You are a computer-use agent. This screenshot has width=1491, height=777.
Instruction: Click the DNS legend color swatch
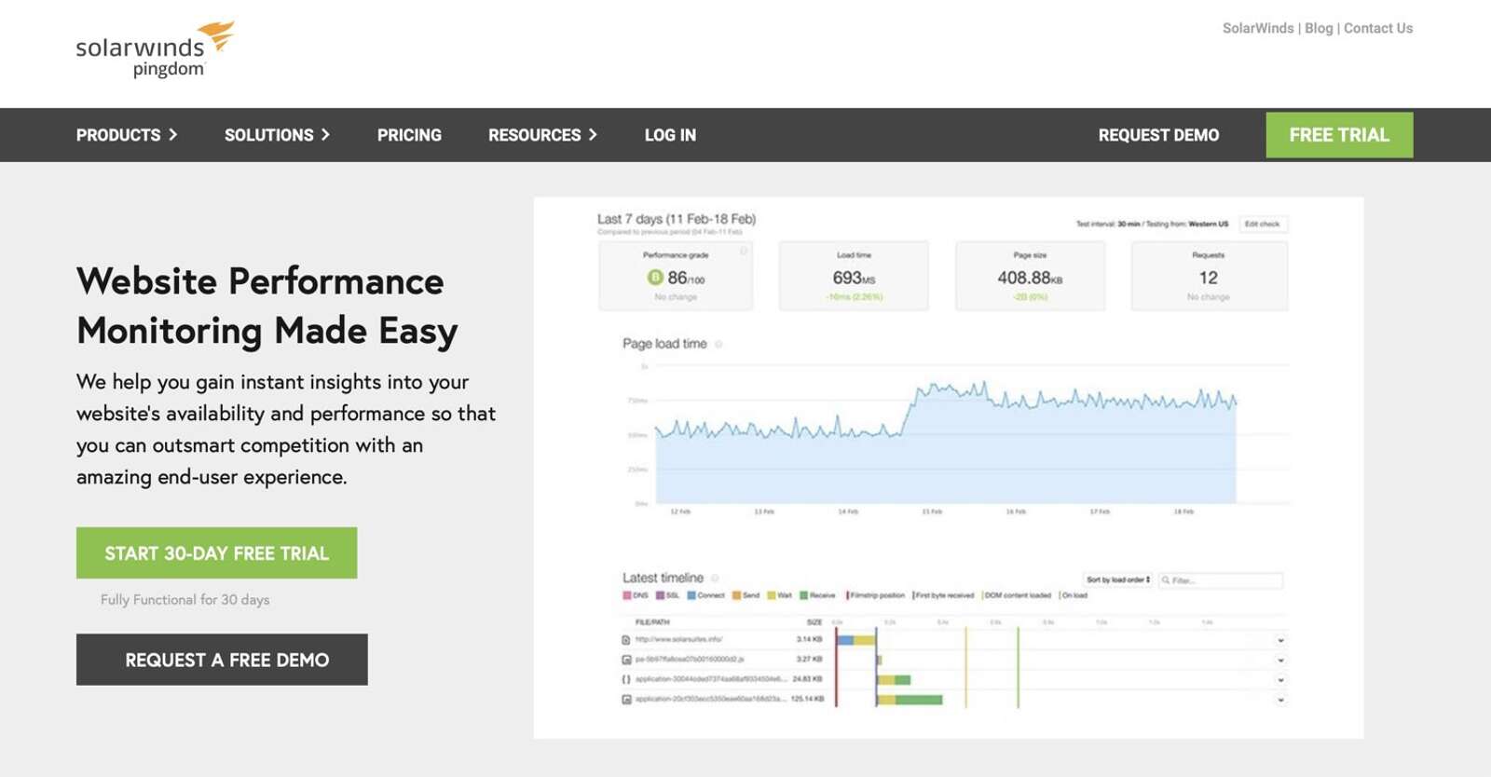627,595
